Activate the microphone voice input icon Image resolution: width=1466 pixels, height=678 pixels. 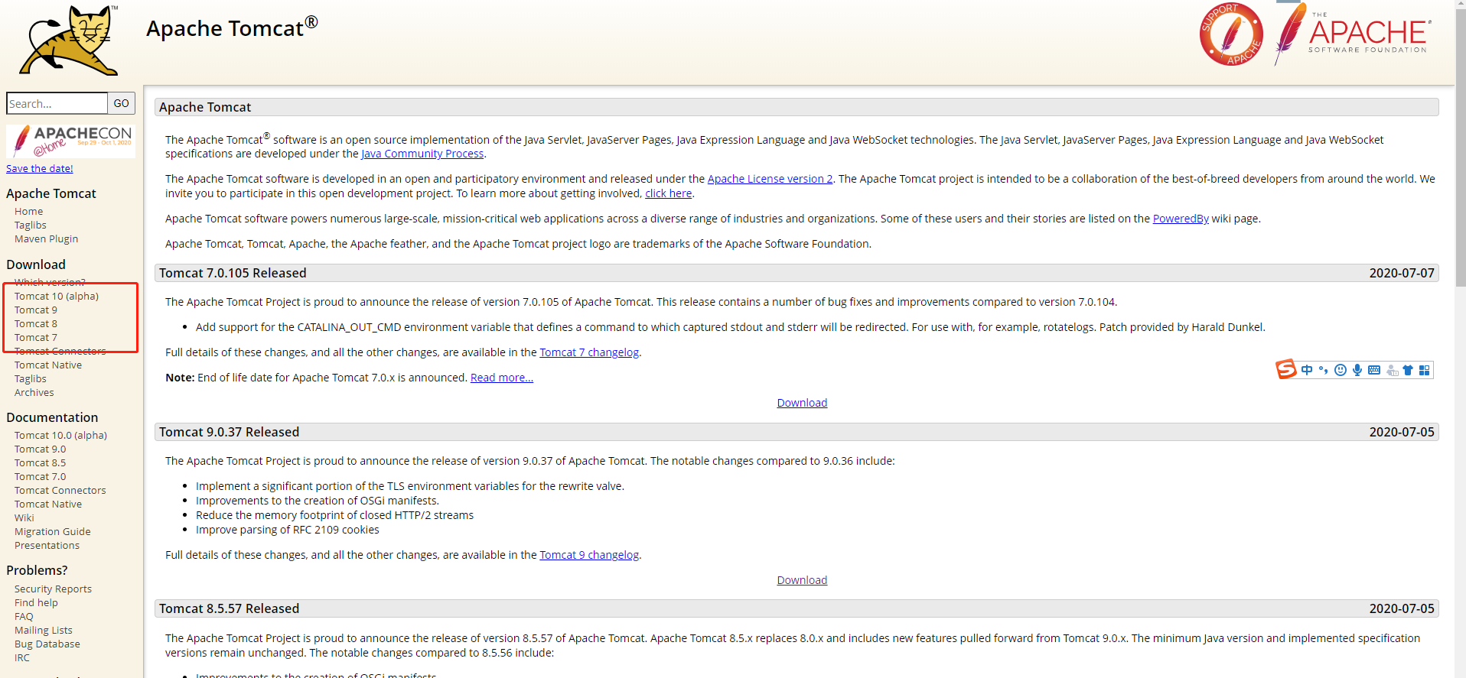[1357, 370]
